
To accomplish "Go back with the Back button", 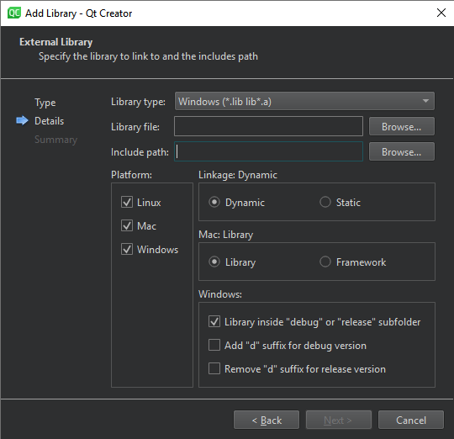I will click(267, 420).
